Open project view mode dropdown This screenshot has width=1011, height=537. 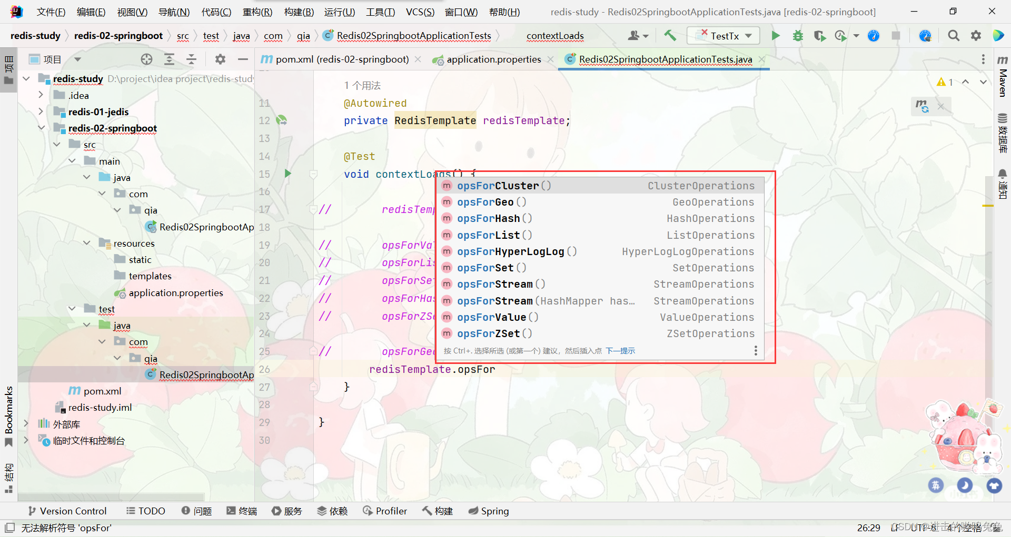[77, 59]
